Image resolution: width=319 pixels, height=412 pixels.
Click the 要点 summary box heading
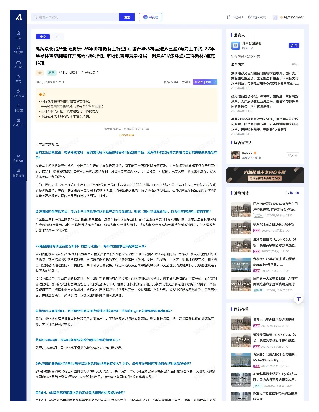(42, 94)
